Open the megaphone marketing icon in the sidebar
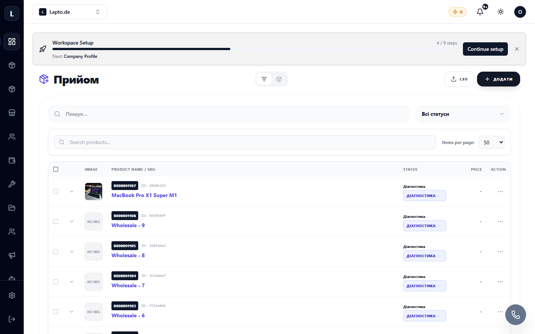The height and width of the screenshot is (334, 535). coord(12,255)
